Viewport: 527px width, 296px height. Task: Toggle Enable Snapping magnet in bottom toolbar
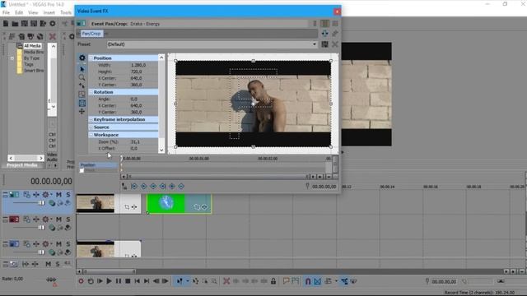(308, 281)
